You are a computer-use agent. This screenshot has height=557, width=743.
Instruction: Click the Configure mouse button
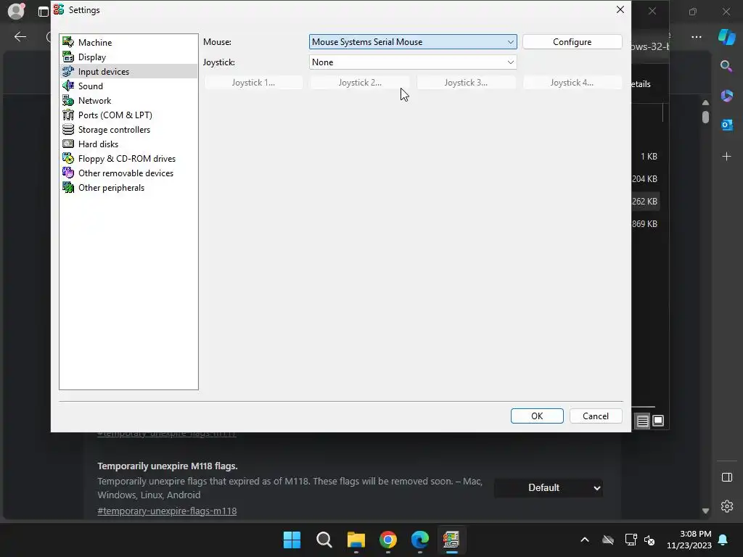(572, 41)
